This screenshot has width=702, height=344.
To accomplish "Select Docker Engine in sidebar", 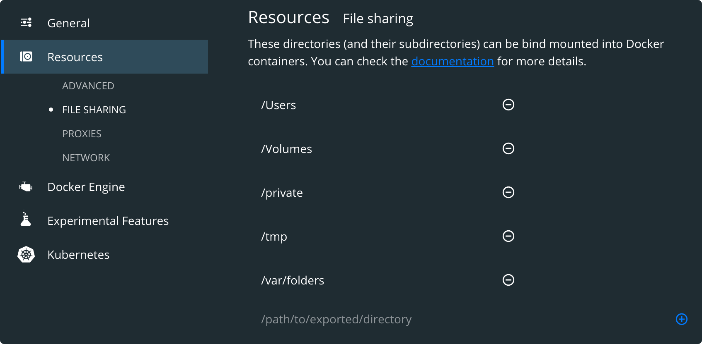I will (86, 187).
